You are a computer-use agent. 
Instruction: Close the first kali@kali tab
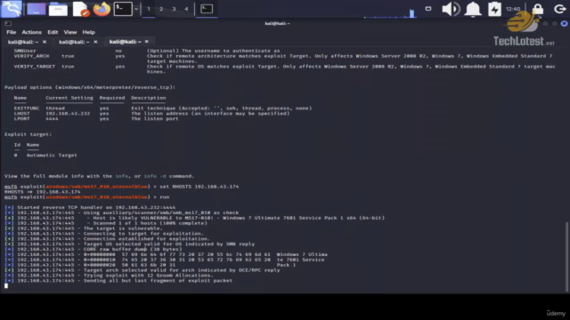click(45, 42)
